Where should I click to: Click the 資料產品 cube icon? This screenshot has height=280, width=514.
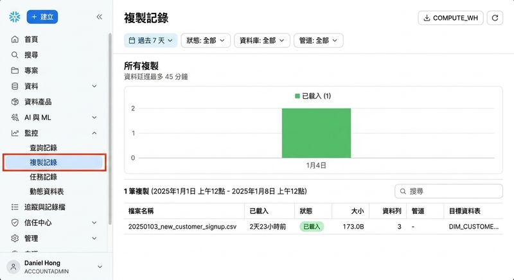15,102
